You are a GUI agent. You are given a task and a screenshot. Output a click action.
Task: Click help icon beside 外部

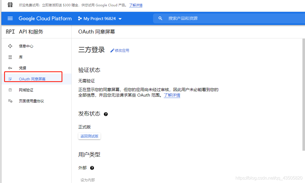pyautogui.click(x=92, y=168)
